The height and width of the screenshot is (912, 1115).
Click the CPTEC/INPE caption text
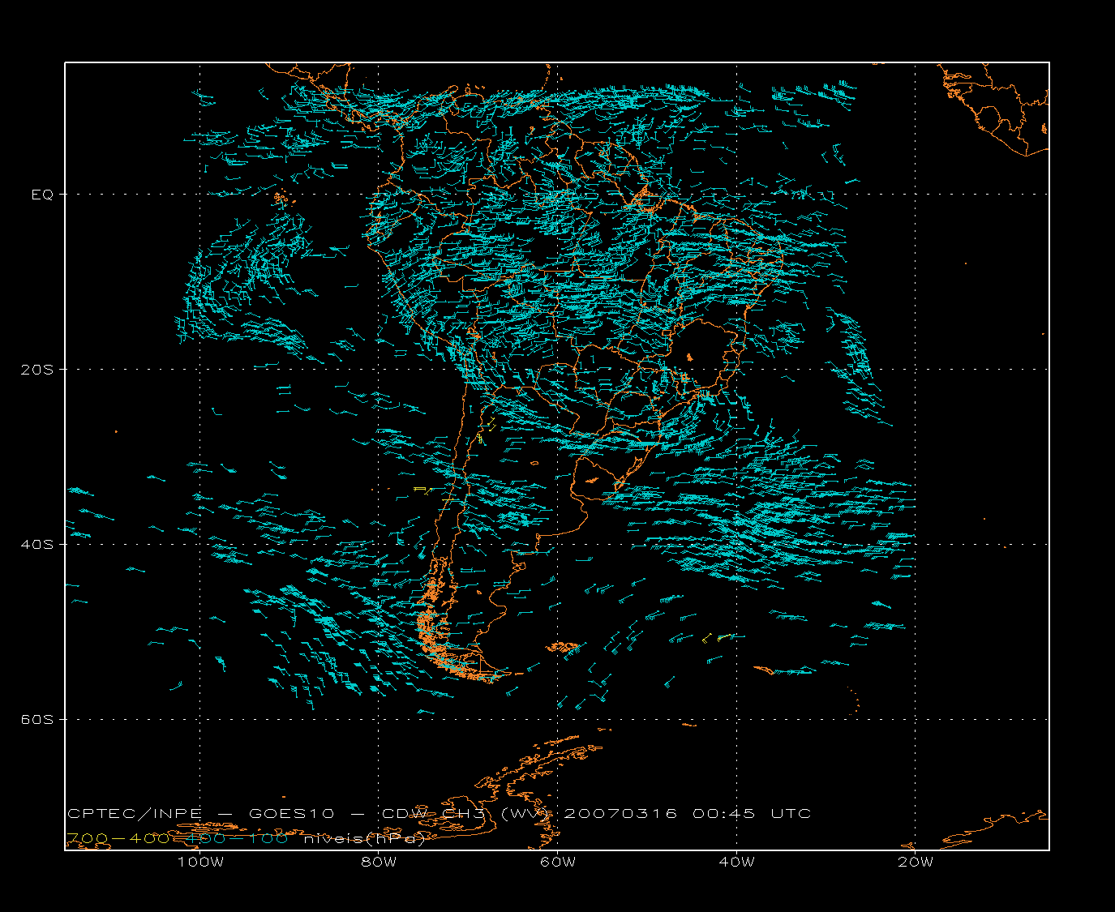135,814
